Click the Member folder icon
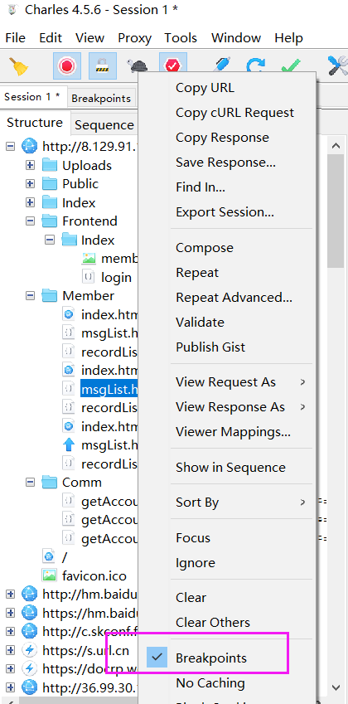348x704 pixels. [x=50, y=295]
